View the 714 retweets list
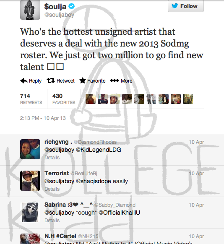The width and height of the screenshot is (224, 244). pyautogui.click(x=31, y=99)
